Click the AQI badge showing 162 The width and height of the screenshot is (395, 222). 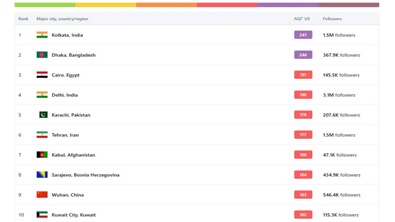303,215
